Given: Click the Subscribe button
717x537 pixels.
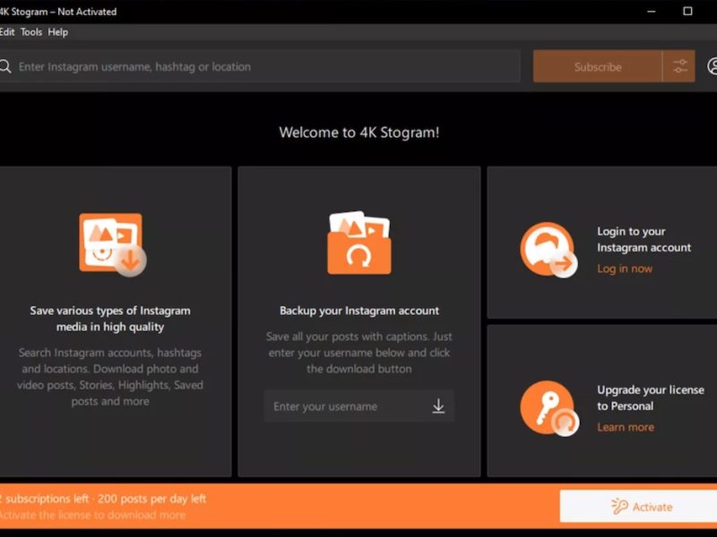Looking at the screenshot, I should (x=597, y=66).
